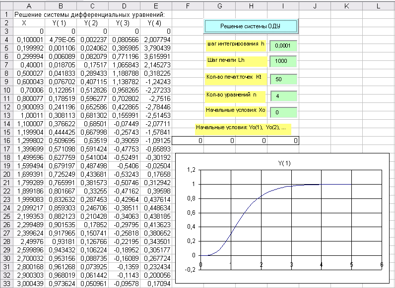Select cell I16 initial condition Yo(4)

[283, 141]
